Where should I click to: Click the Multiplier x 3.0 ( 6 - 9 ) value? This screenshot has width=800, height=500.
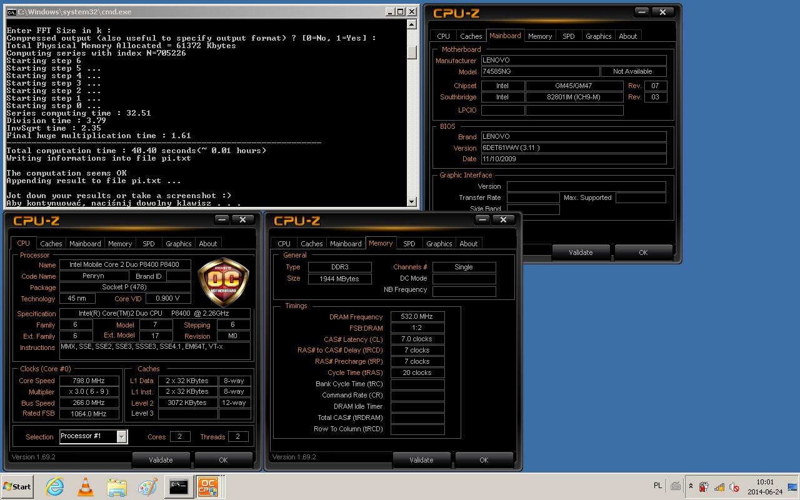[89, 392]
